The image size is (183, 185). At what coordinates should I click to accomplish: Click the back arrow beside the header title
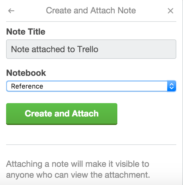coord(11,11)
